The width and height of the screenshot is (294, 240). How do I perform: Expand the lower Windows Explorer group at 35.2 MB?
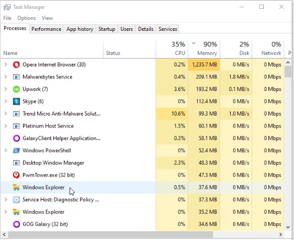[6, 212]
